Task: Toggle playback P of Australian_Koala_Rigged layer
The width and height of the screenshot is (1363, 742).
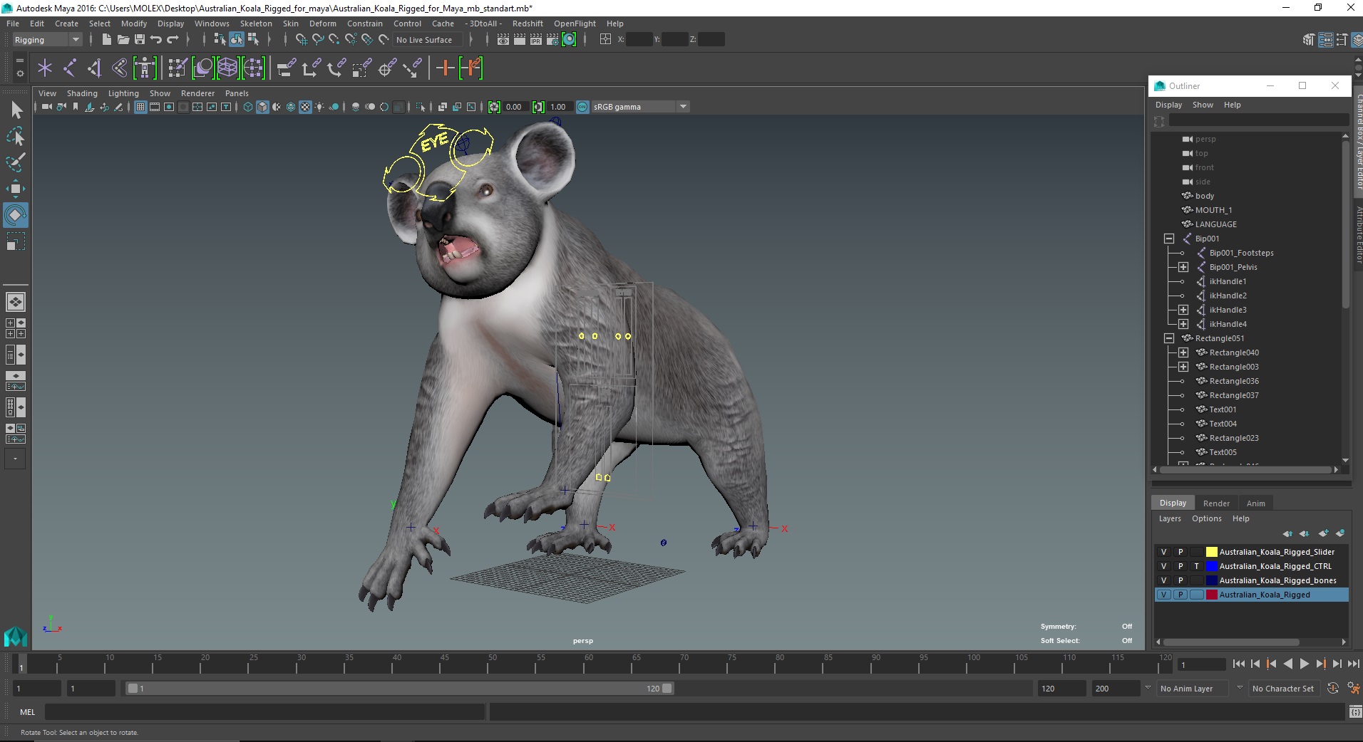Action: 1181,595
